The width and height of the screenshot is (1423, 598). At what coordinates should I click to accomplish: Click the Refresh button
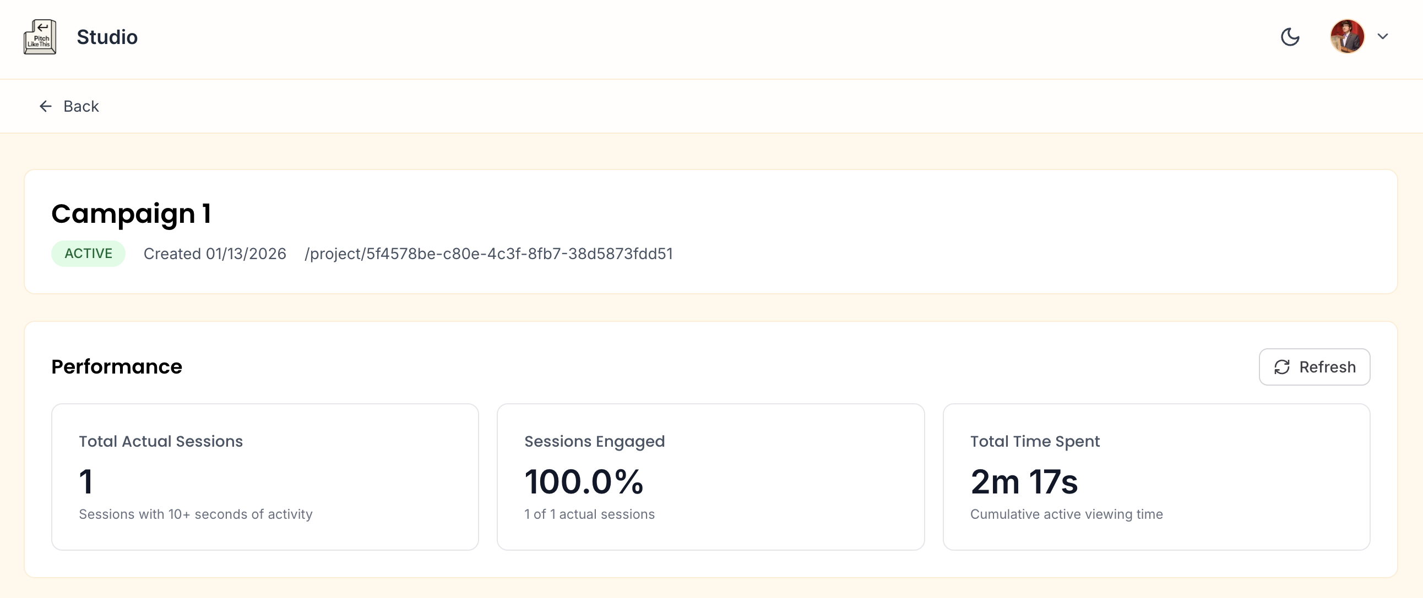pos(1314,367)
